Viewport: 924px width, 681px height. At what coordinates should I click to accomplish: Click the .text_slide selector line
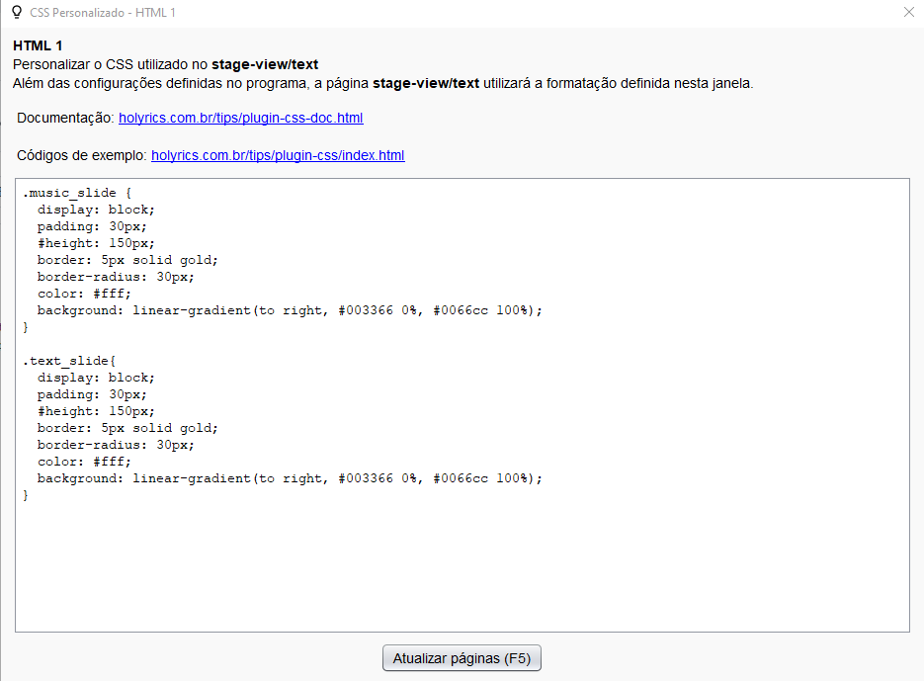click(x=69, y=361)
